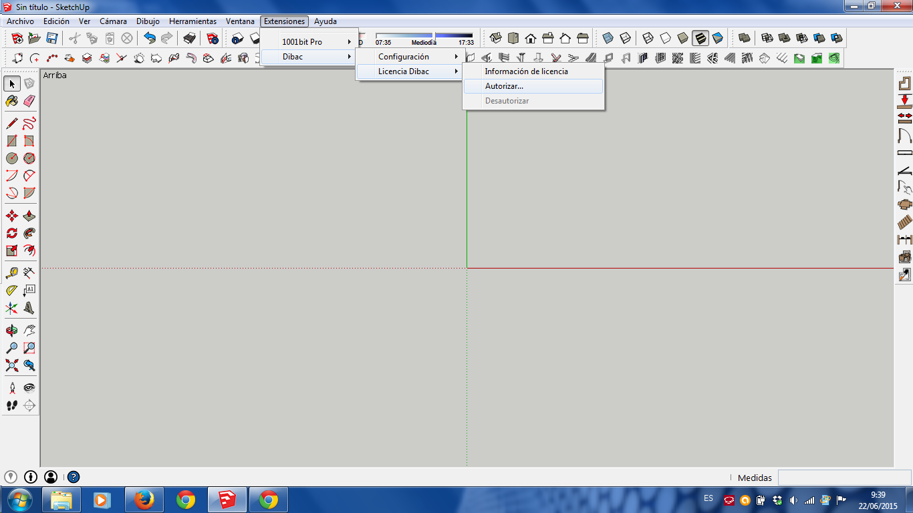Activate the Move tool

point(12,216)
